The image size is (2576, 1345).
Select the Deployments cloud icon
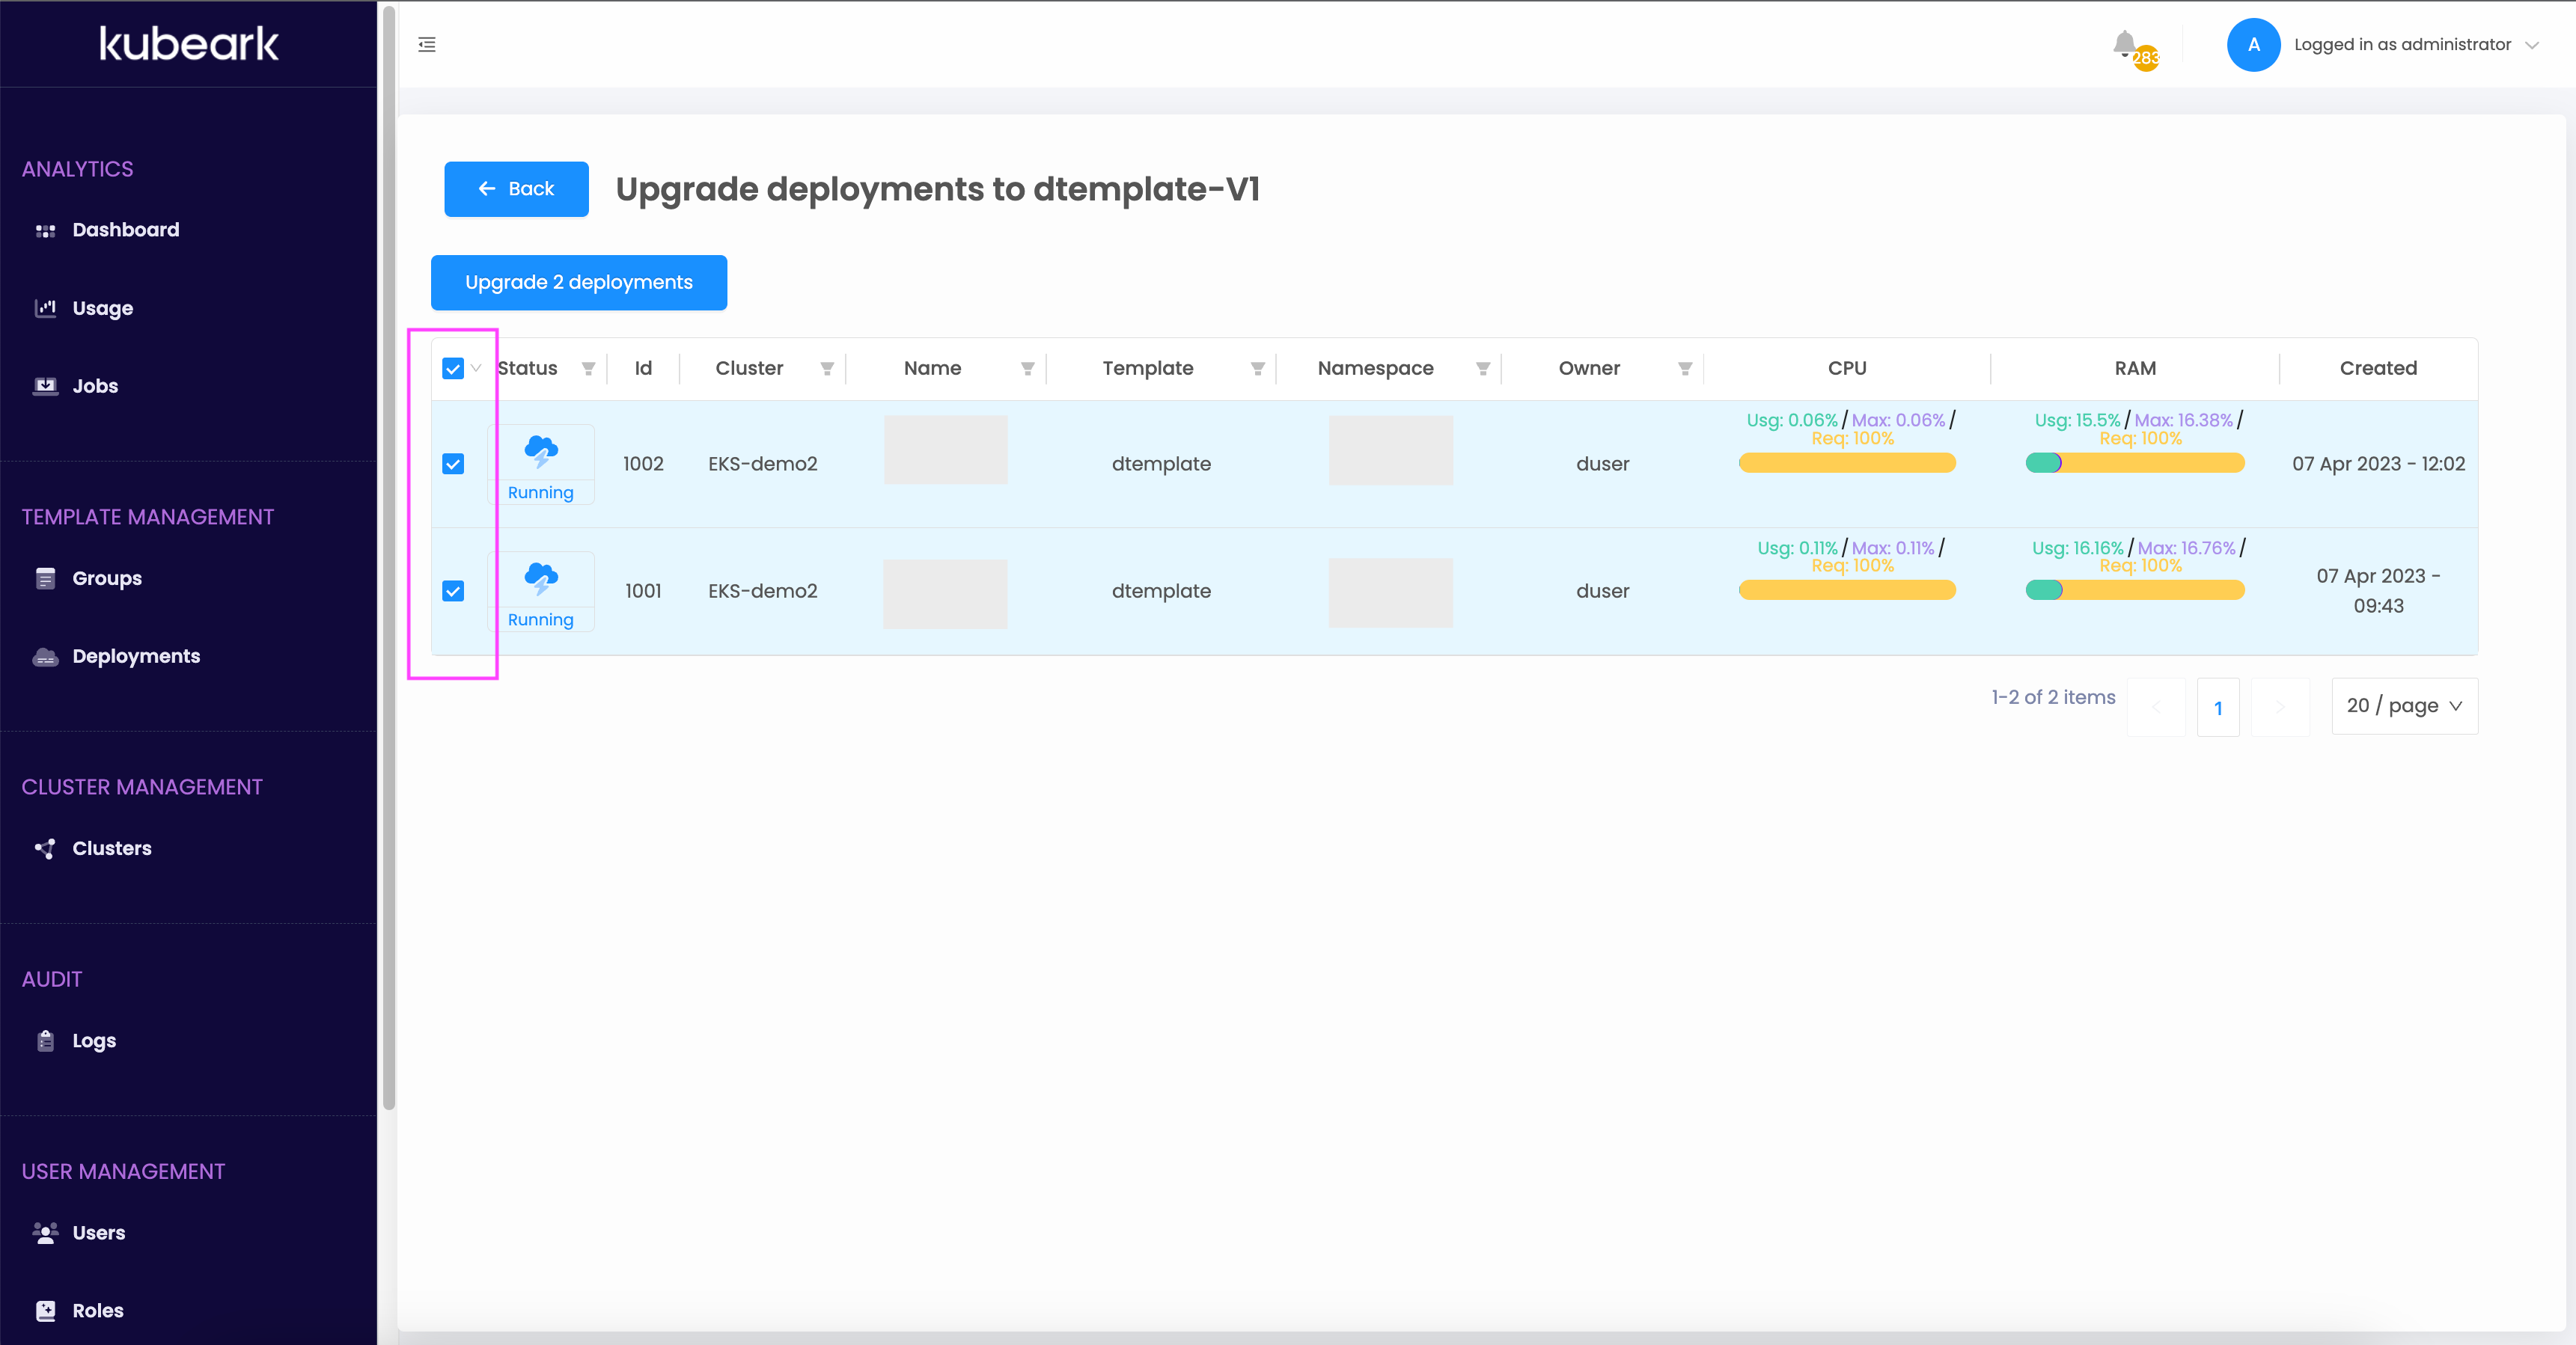(x=45, y=655)
